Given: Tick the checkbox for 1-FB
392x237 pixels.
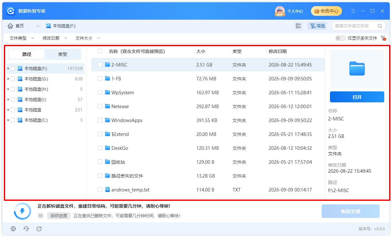Looking at the screenshot, I should pos(100,78).
